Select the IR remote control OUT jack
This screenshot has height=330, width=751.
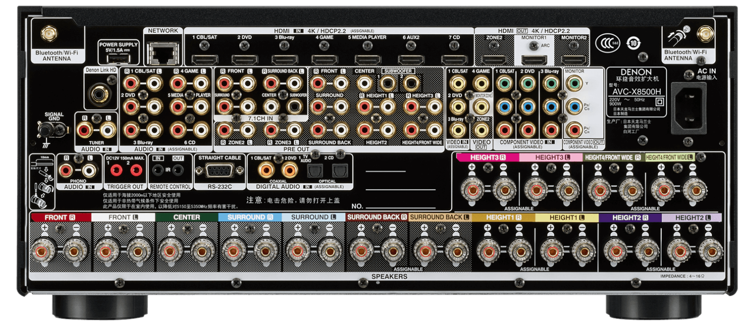point(178,170)
